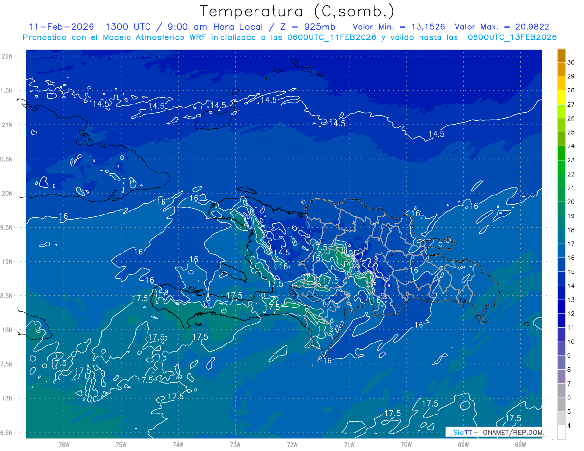Click the "6.5N" latitude label
The image size is (584, 451).
point(7,433)
